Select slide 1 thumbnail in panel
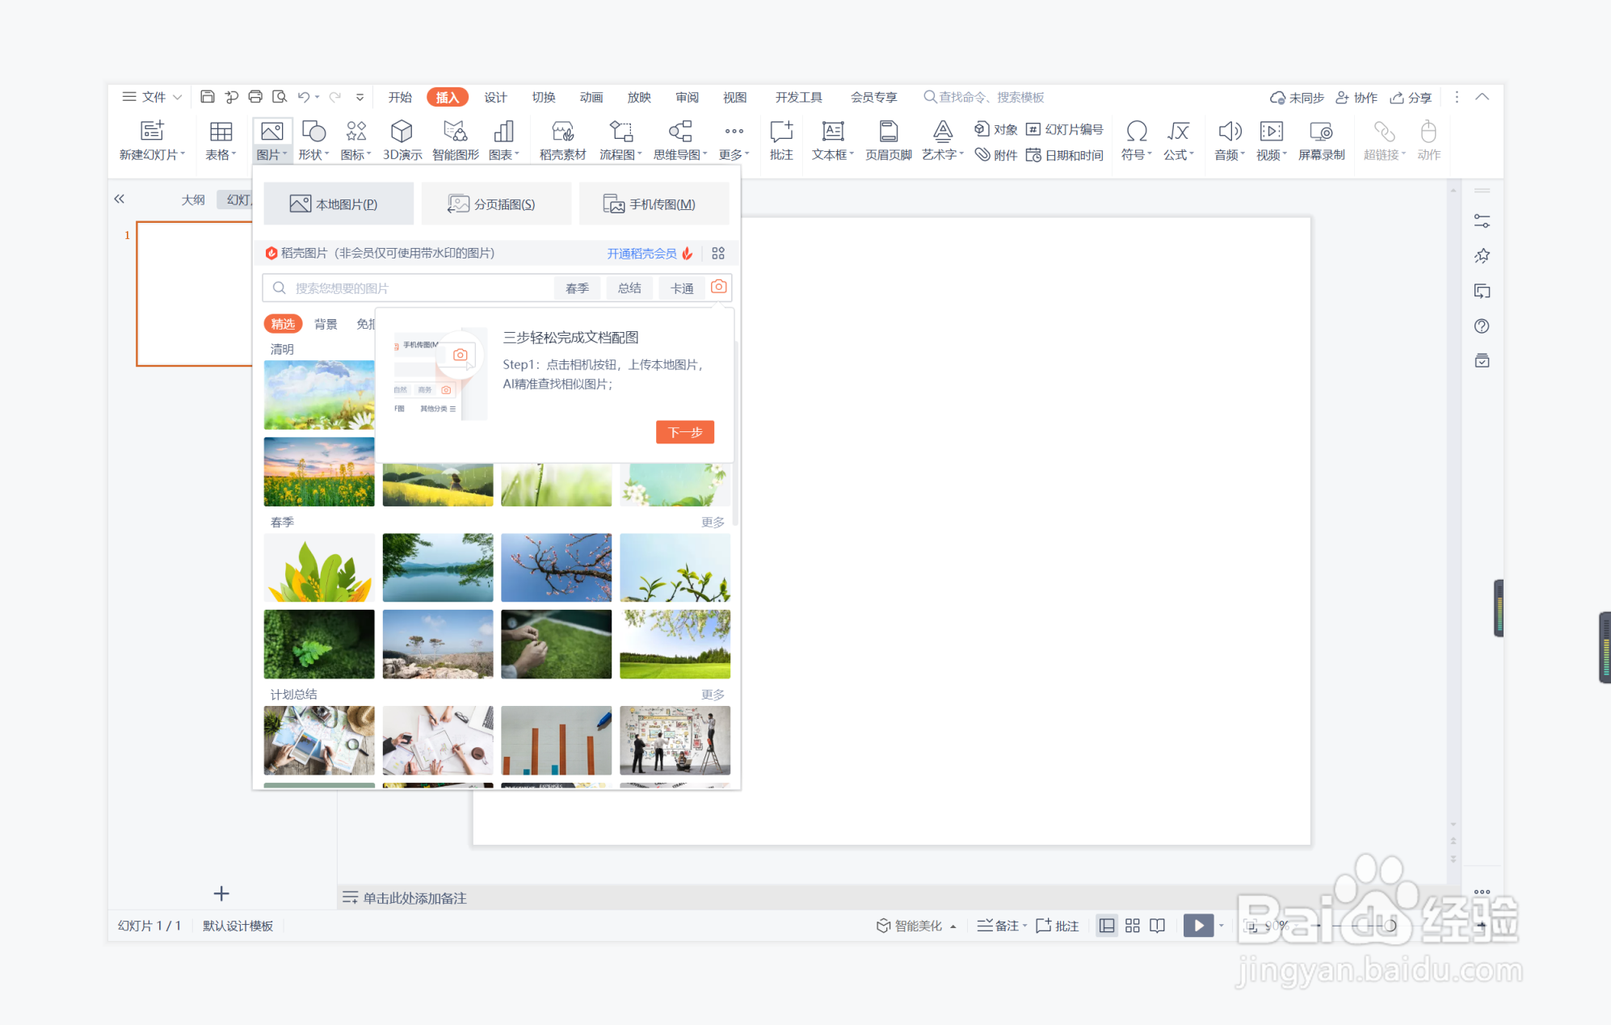 195,294
